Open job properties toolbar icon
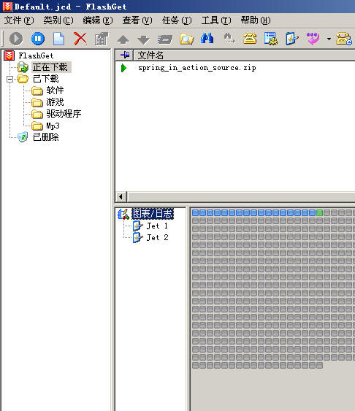Image resolution: width=355 pixels, height=411 pixels. point(102,39)
